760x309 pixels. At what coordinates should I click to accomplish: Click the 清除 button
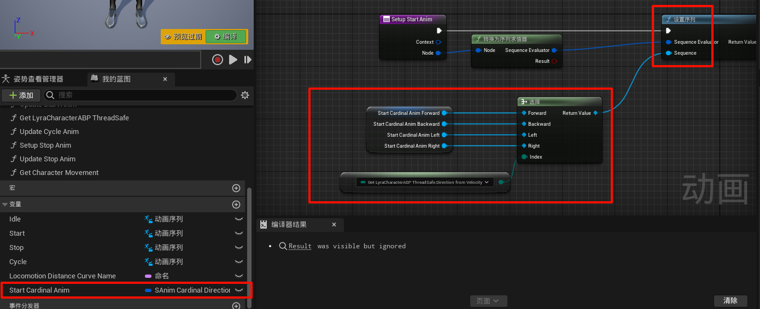(x=730, y=301)
